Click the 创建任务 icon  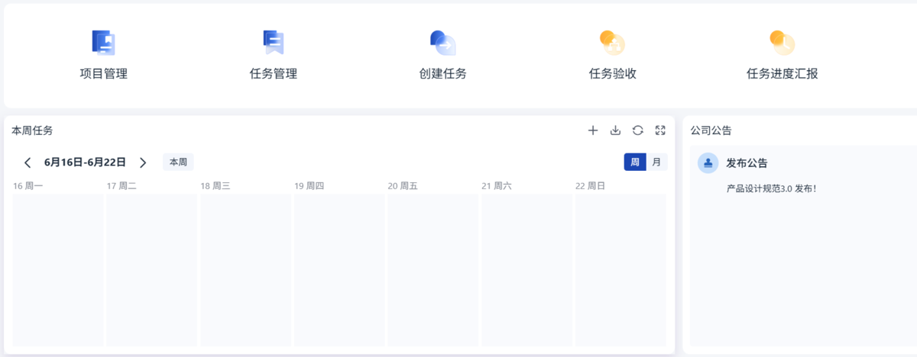pyautogui.click(x=442, y=43)
